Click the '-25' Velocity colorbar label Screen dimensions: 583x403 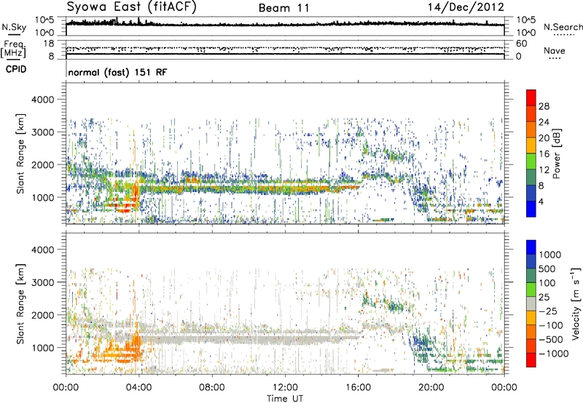[547, 311]
